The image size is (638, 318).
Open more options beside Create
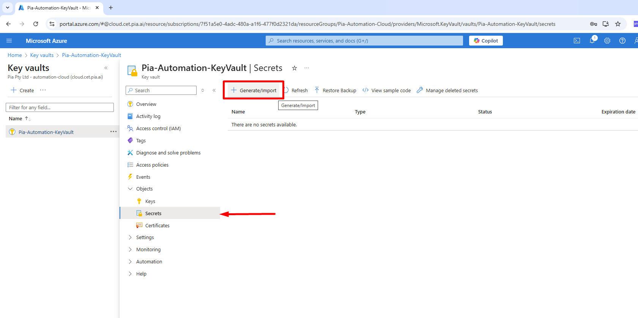click(x=43, y=90)
